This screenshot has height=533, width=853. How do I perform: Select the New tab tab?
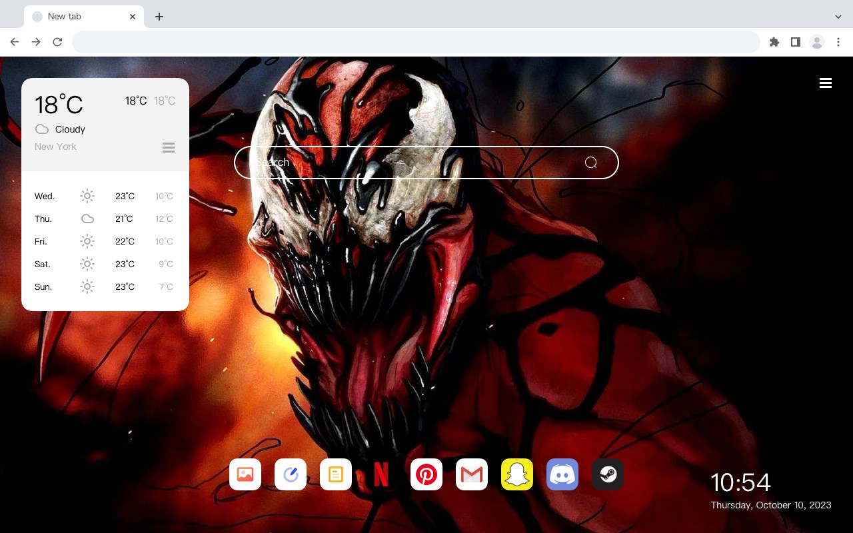click(x=84, y=17)
